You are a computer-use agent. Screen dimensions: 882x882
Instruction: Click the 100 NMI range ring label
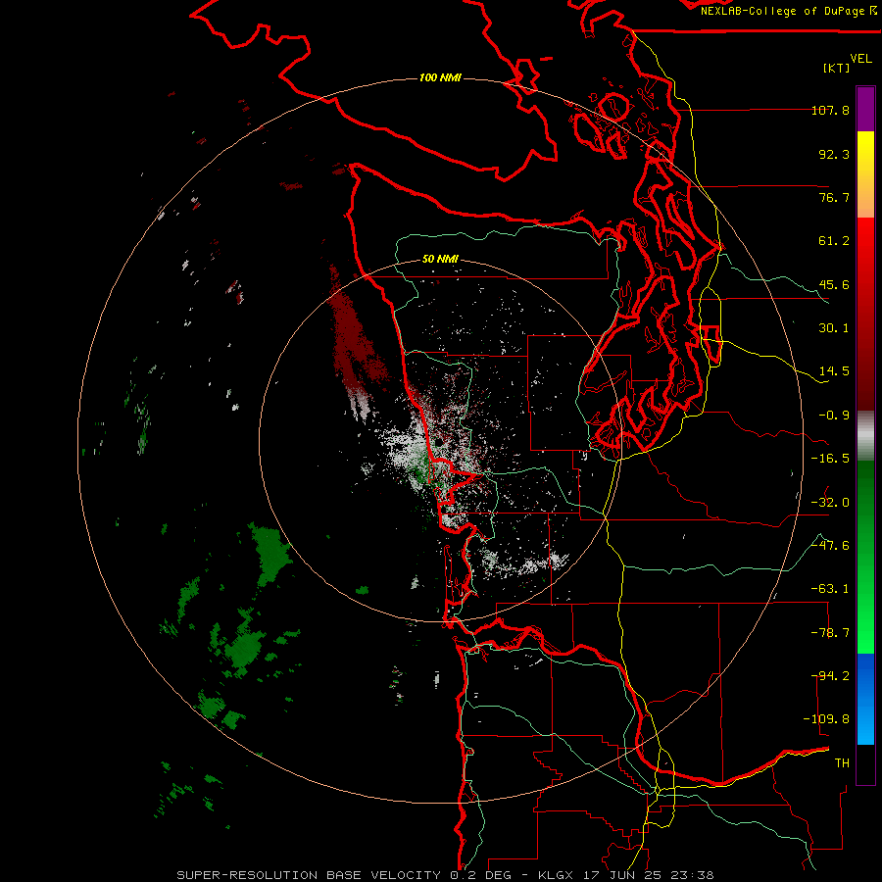coord(440,77)
